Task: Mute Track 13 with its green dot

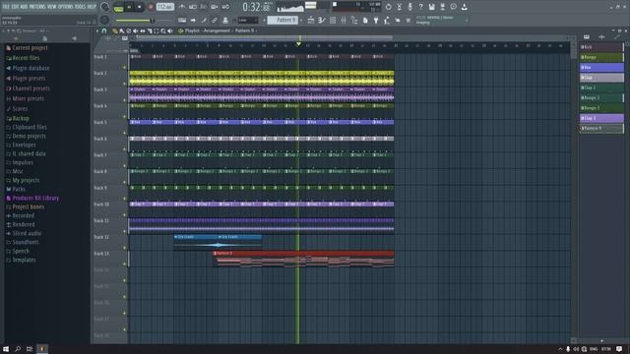Action: 125,265
